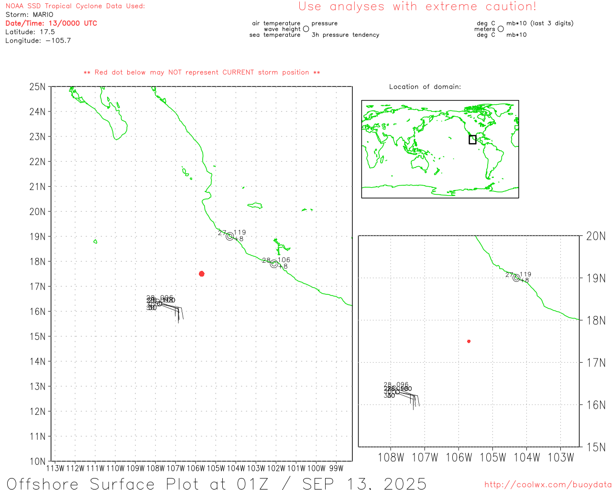Click the 'Longitude: -105.7' value
The width and height of the screenshot is (612, 490).
point(38,41)
